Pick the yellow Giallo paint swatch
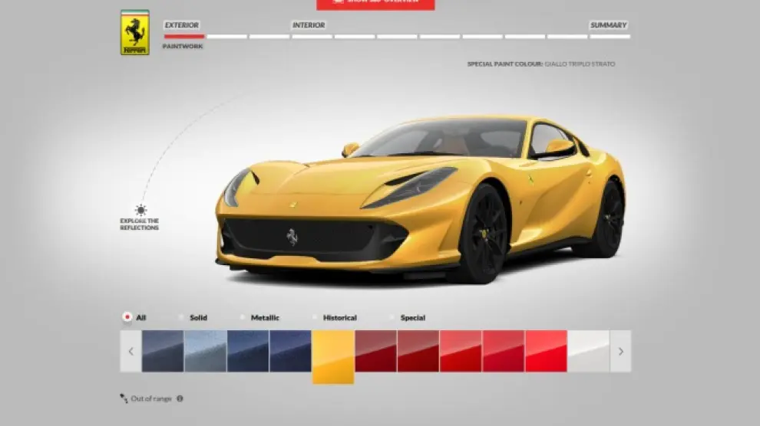Screen dimensions: 760x426 pyautogui.click(x=333, y=356)
